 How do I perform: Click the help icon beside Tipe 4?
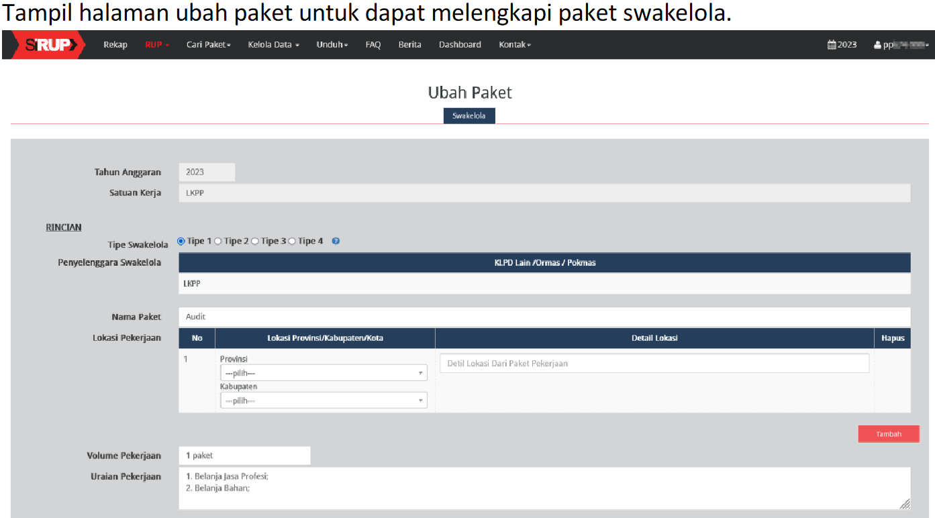coord(336,242)
